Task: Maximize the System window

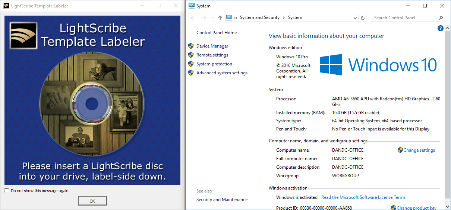Action: tap(425, 6)
